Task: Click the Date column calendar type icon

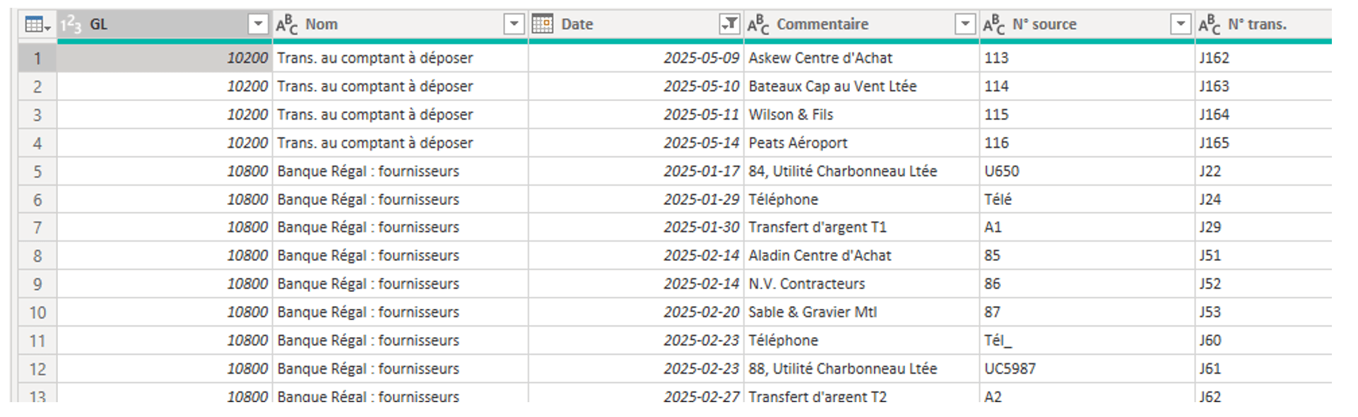Action: [x=543, y=25]
